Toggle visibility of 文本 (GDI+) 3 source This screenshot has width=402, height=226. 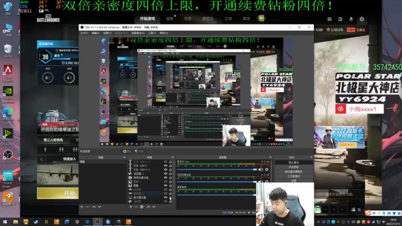pyautogui.click(x=166, y=162)
